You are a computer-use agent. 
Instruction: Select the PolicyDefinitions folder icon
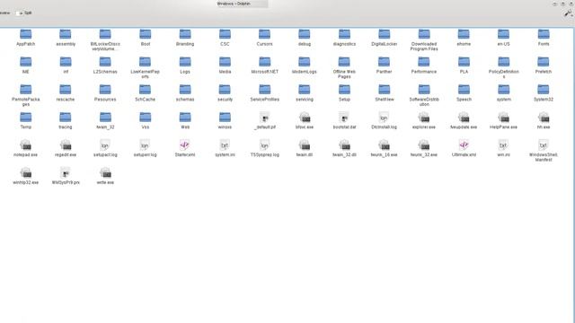click(503, 62)
